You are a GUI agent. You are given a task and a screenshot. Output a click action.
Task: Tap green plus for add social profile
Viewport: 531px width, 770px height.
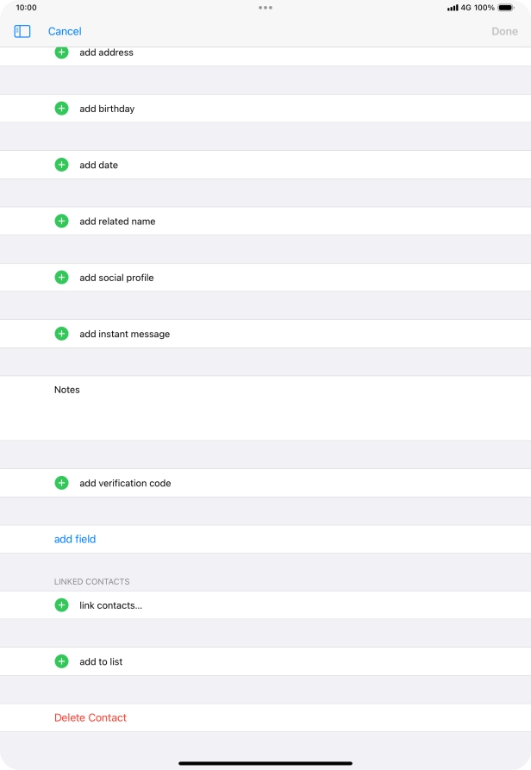click(x=61, y=277)
